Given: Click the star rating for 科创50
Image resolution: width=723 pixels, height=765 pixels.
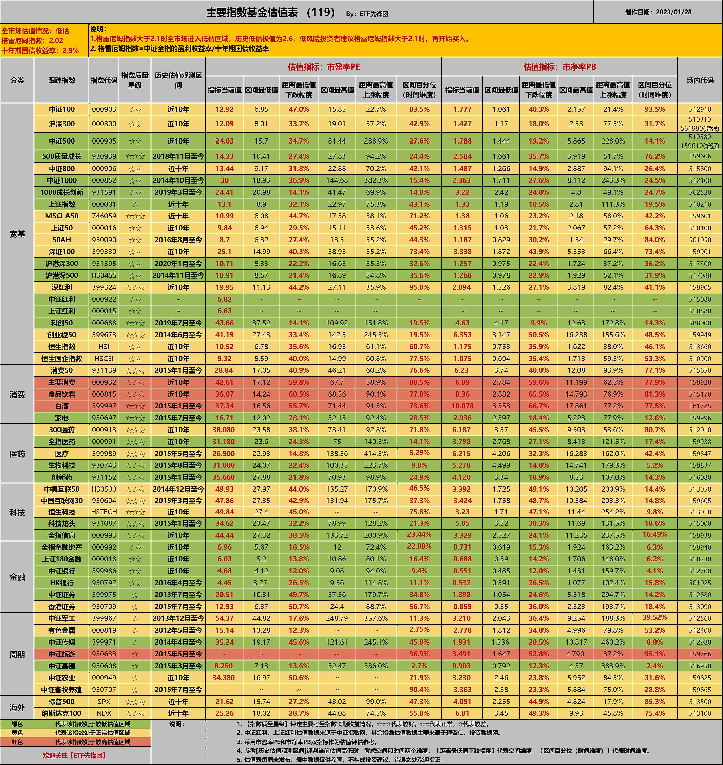Looking at the screenshot, I should click(135, 323).
